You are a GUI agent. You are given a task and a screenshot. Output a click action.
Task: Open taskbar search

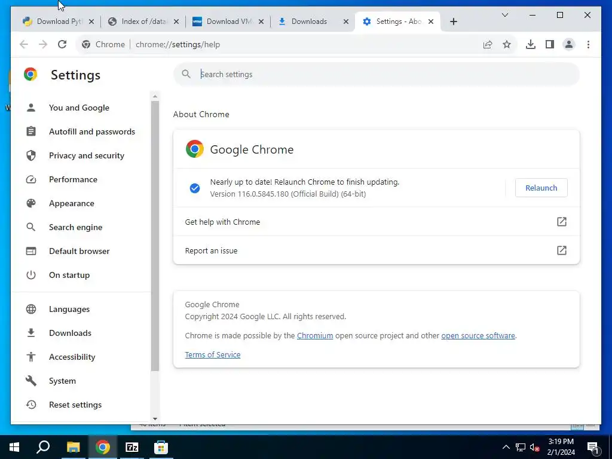pyautogui.click(x=43, y=447)
